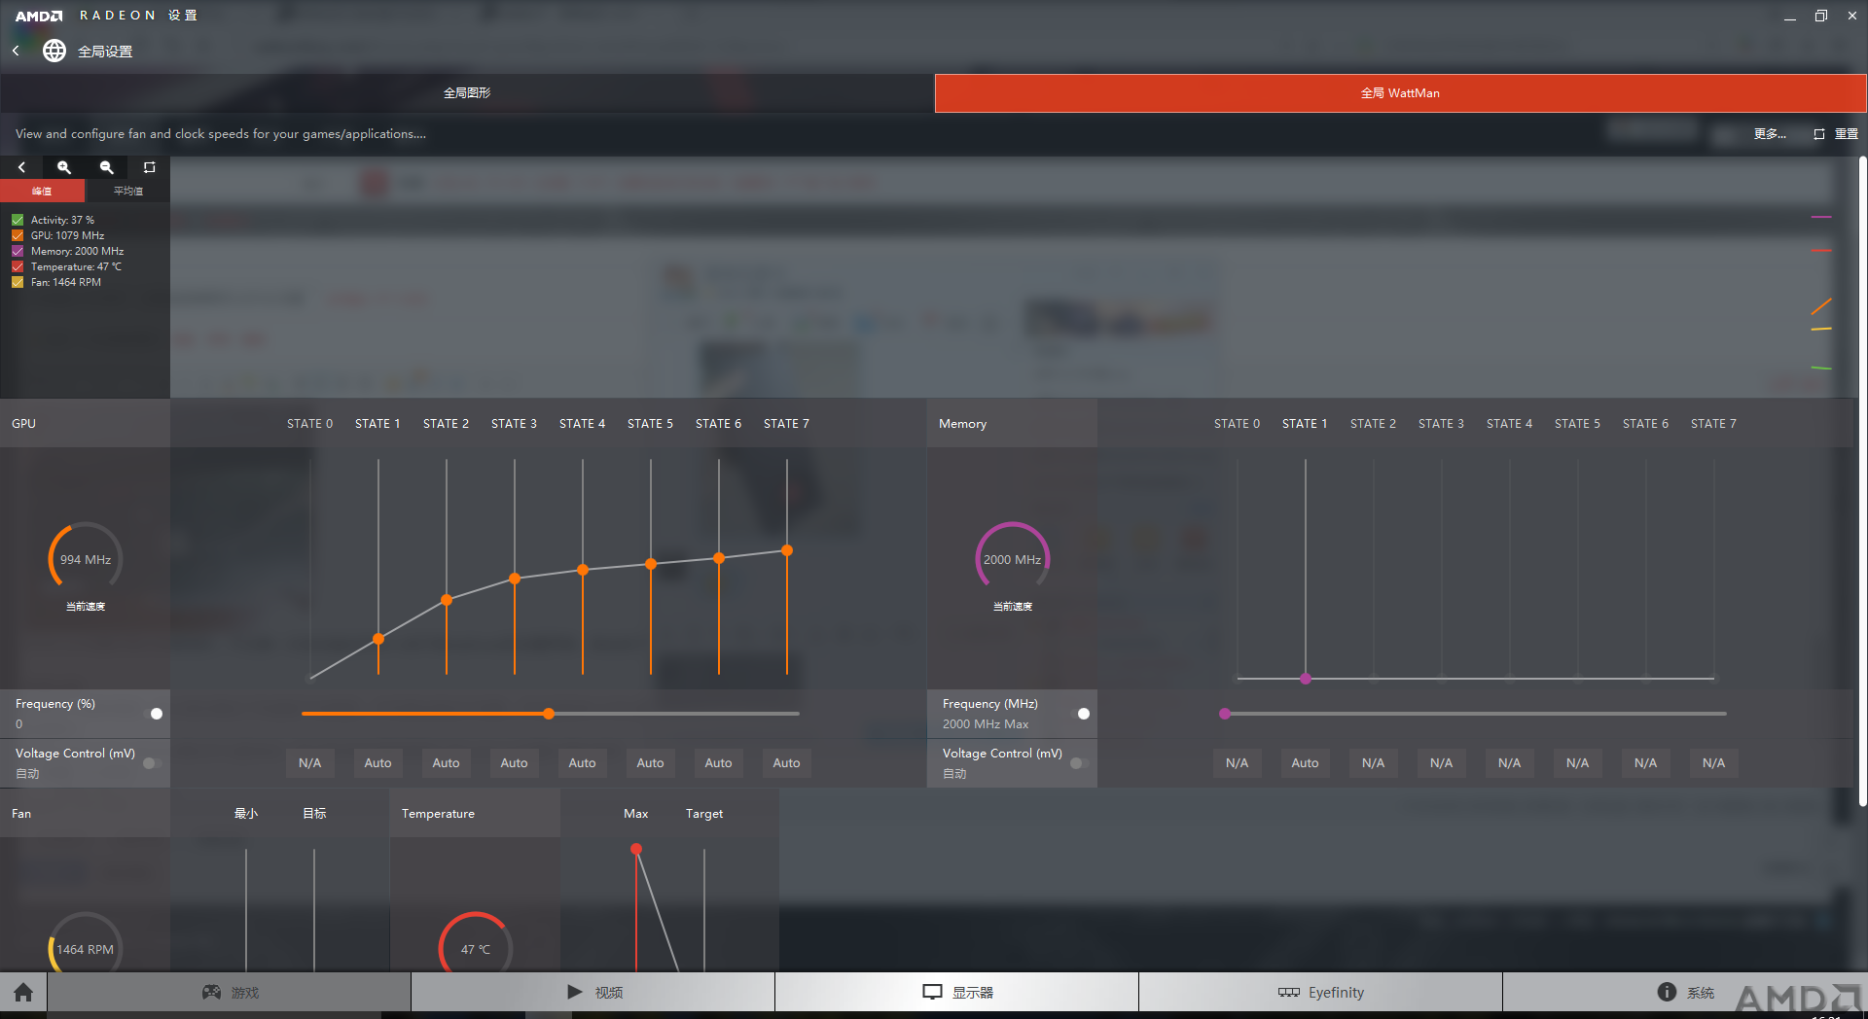Select the 平均值 average view tab
1868x1019 pixels.
click(x=127, y=191)
